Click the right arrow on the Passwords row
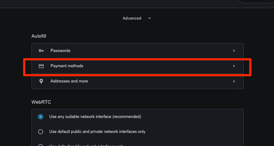274x146 pixels. coord(234,51)
